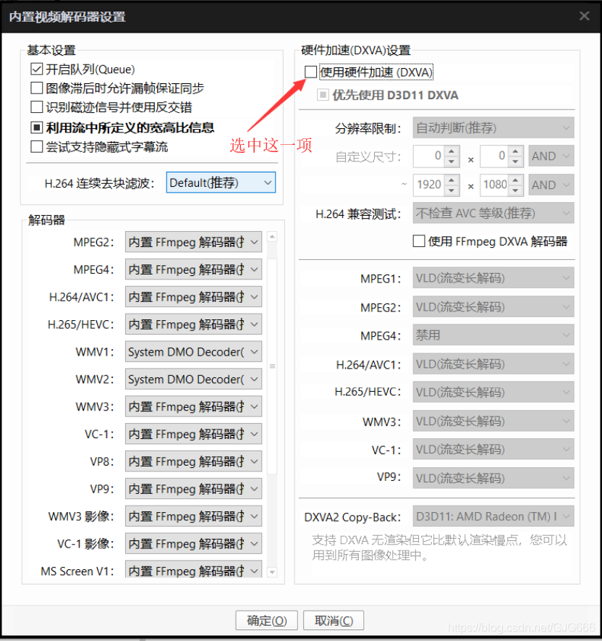
Task: Decrease the 1080 height value with down arrow
Action: pyautogui.click(x=515, y=190)
